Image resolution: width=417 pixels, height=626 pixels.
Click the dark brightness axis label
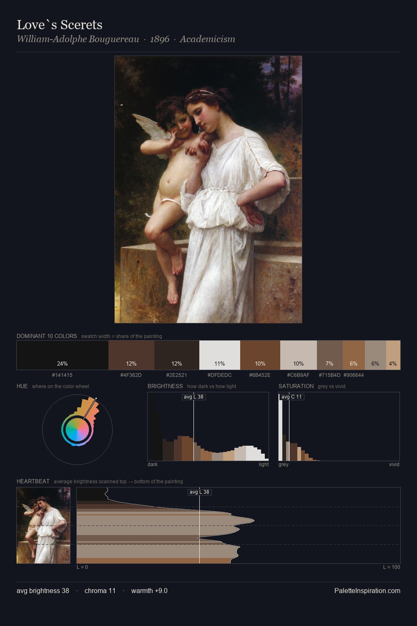click(153, 464)
